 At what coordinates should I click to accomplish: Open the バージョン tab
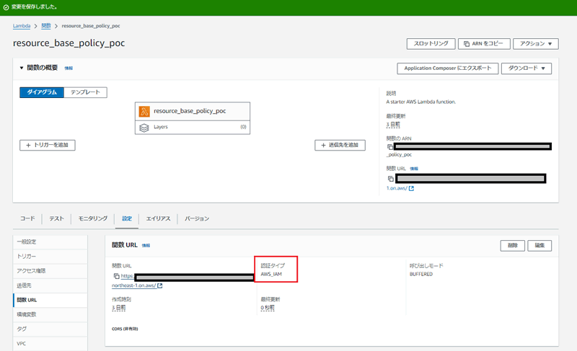click(197, 218)
